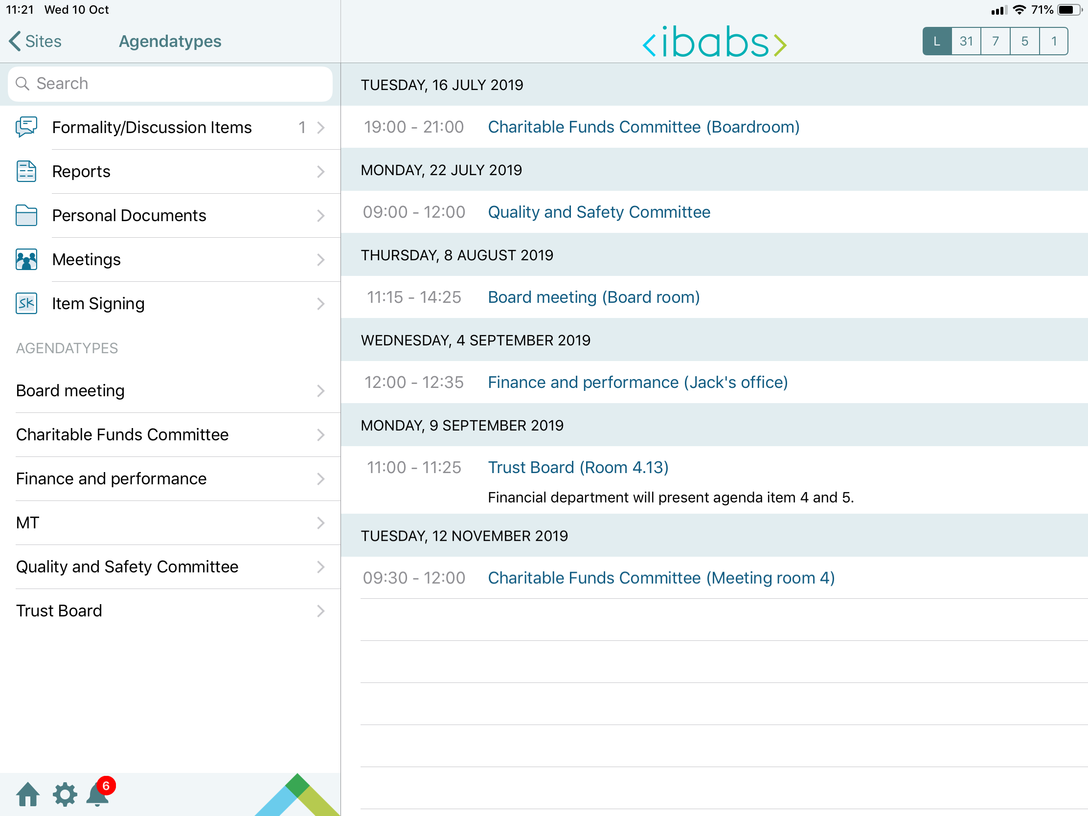Open settings via the gear icon
This screenshot has width=1088, height=816.
65,794
